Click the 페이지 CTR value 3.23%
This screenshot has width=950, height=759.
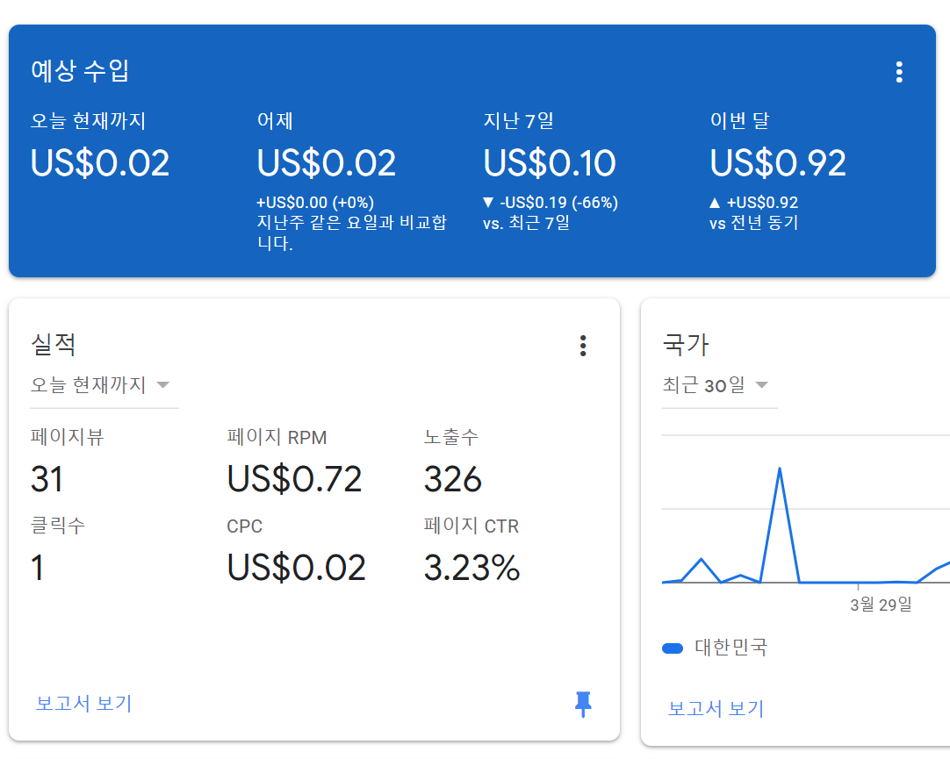tap(472, 568)
